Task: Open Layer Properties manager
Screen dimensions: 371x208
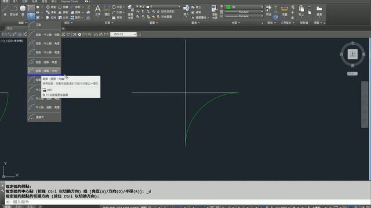Action: tap(130, 12)
